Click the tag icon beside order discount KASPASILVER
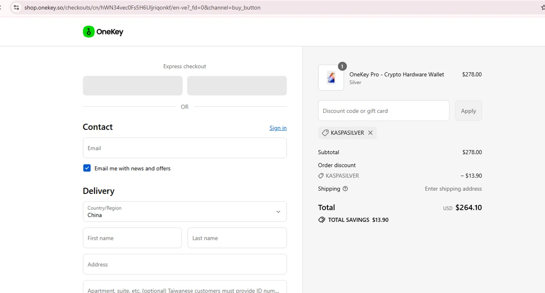 (x=321, y=176)
